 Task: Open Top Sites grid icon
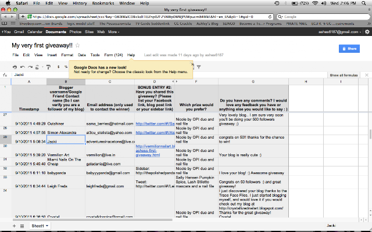click(x=13, y=24)
